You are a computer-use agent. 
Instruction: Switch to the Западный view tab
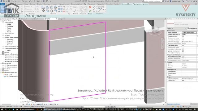pos(24,19)
